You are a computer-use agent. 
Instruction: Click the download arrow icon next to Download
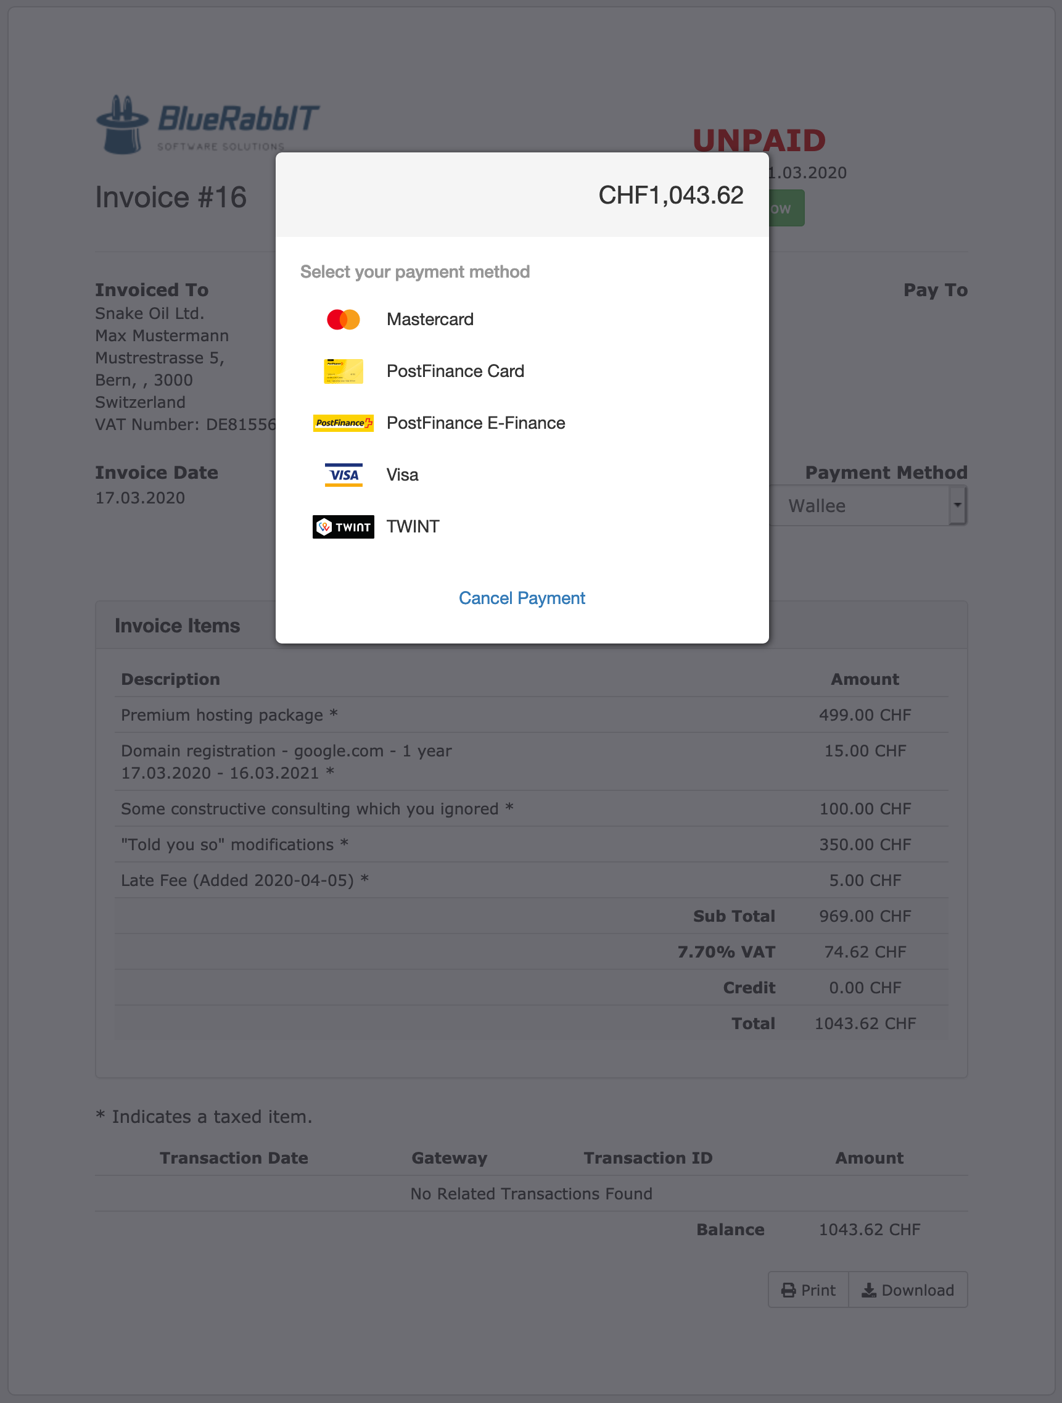point(868,1289)
